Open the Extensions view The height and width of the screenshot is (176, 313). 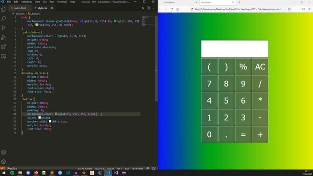point(3,47)
